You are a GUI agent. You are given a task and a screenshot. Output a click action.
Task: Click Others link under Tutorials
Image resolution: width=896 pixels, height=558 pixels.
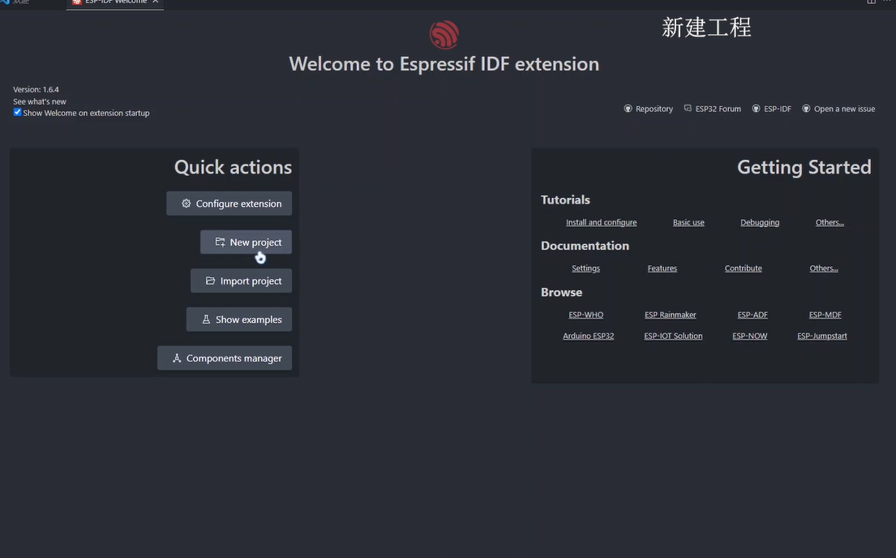(830, 222)
